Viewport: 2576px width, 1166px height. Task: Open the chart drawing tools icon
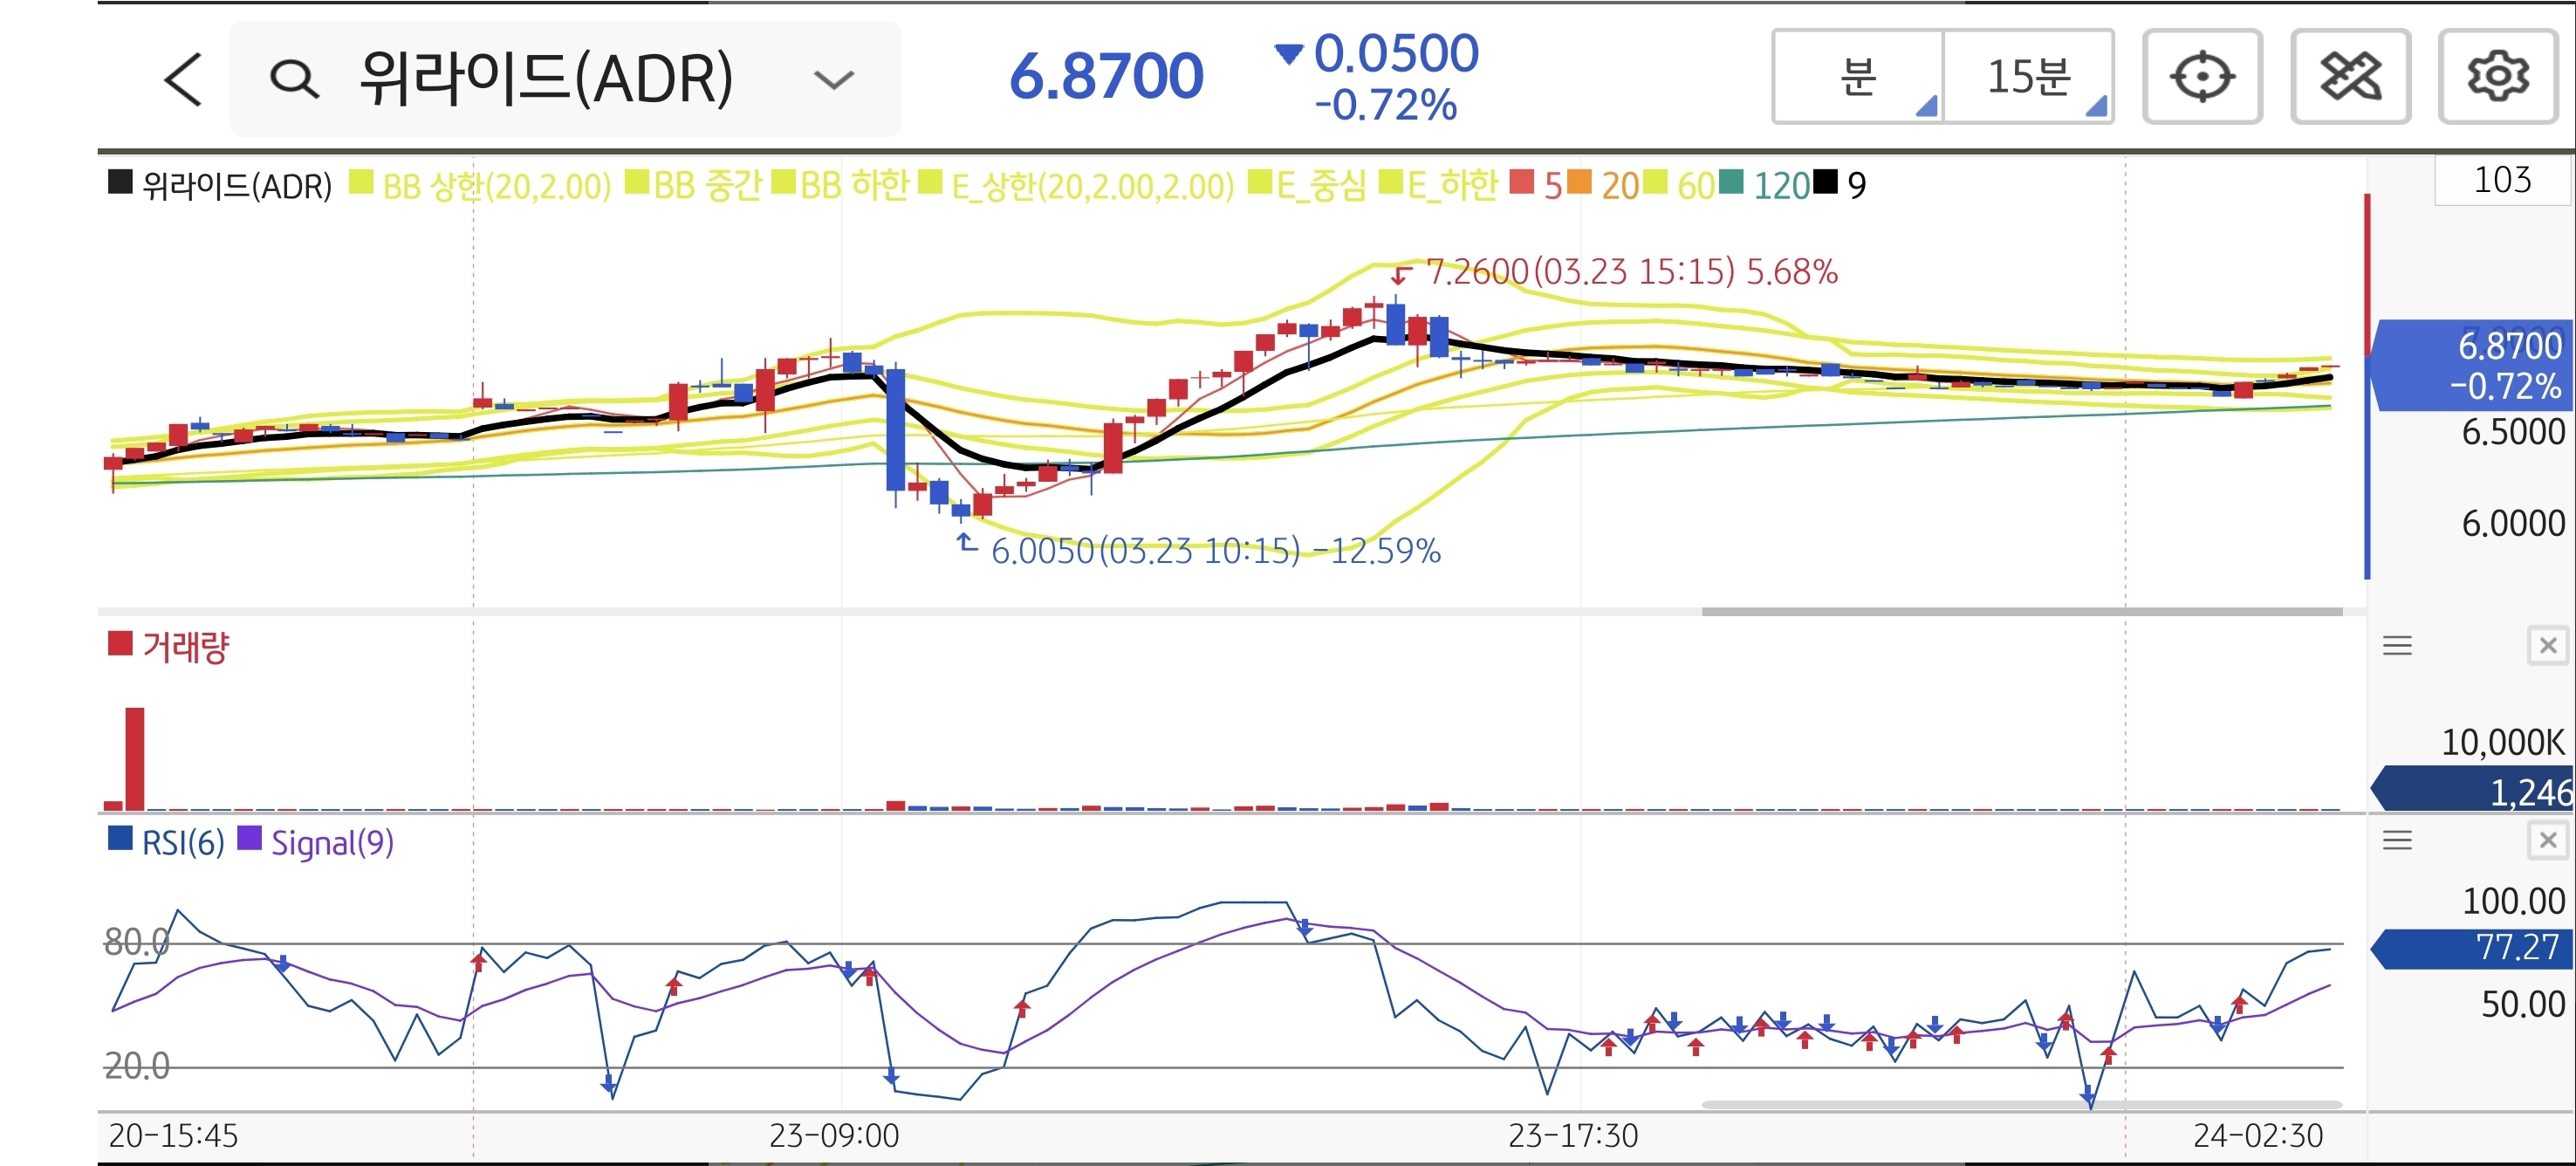pyautogui.click(x=2350, y=77)
